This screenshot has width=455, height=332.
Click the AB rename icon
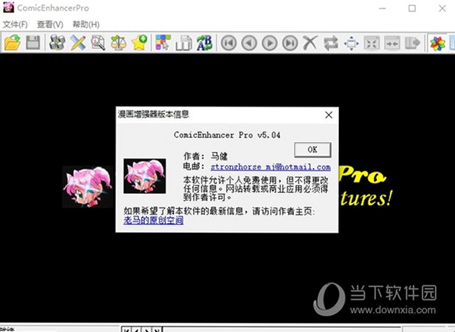click(x=205, y=43)
